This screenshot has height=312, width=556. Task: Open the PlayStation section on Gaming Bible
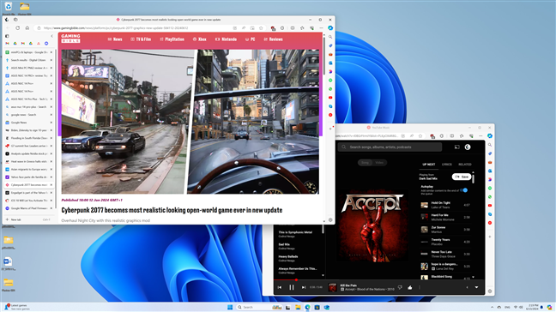(172, 39)
